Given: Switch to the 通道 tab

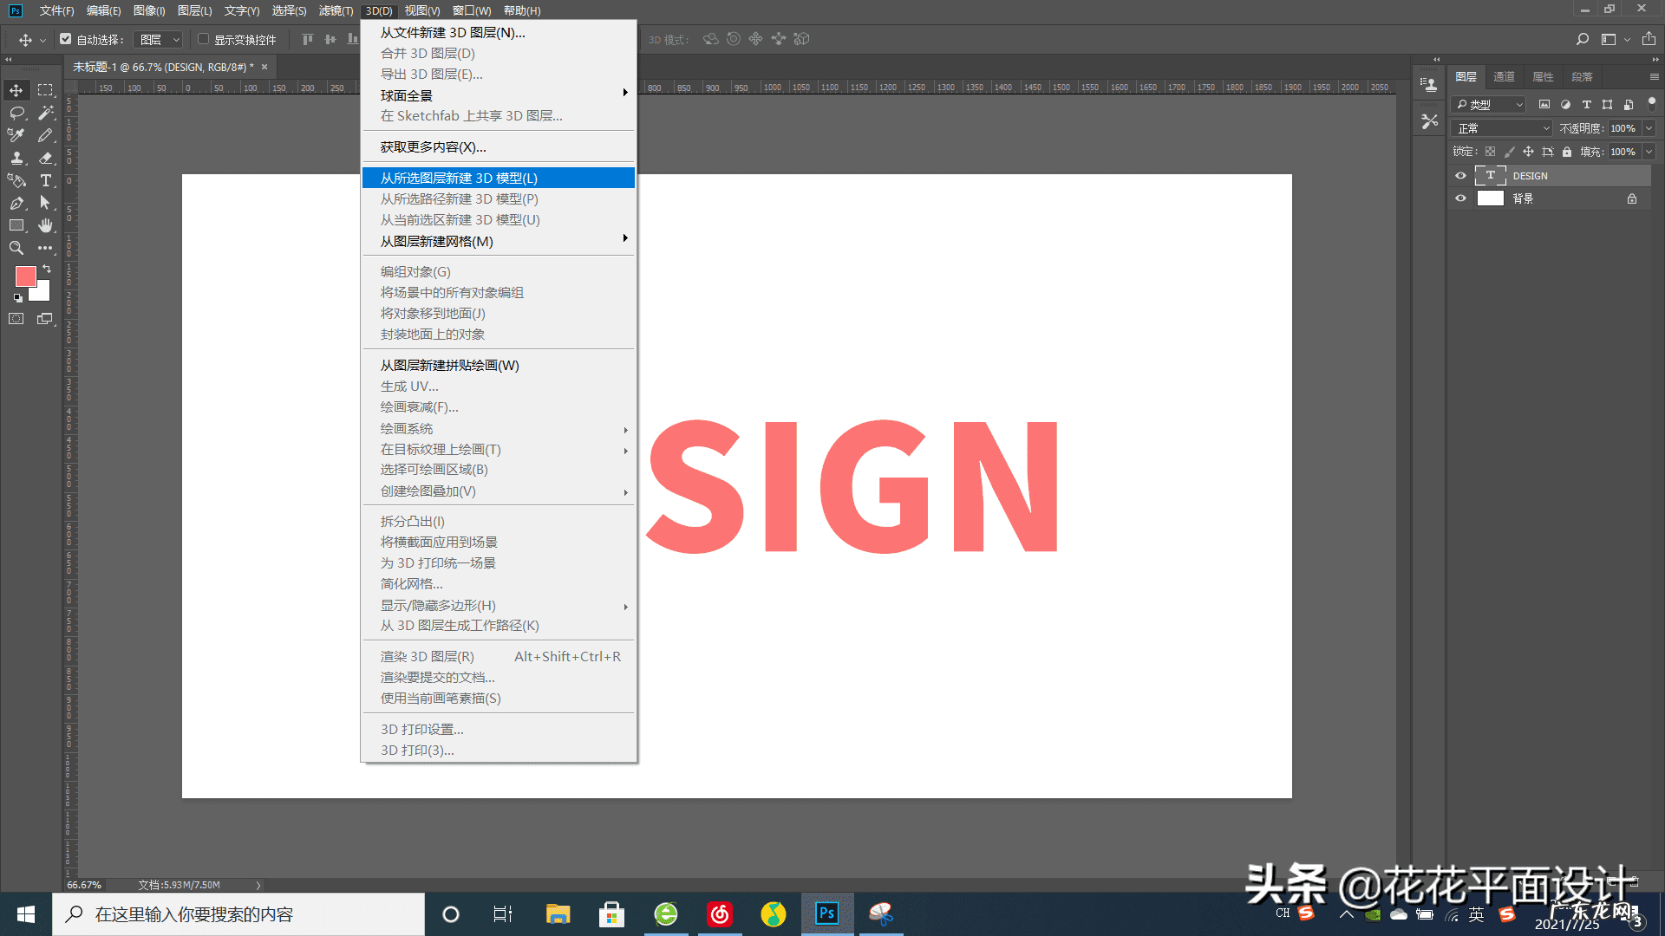Looking at the screenshot, I should (1504, 77).
